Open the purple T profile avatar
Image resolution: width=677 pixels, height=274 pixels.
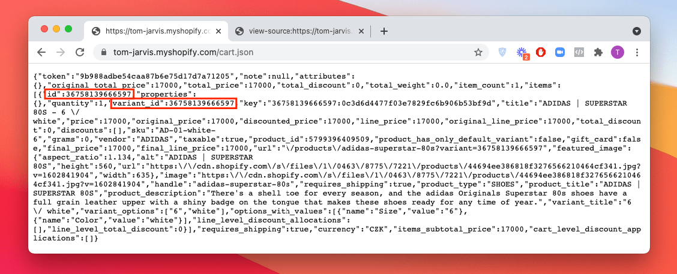pyautogui.click(x=618, y=52)
